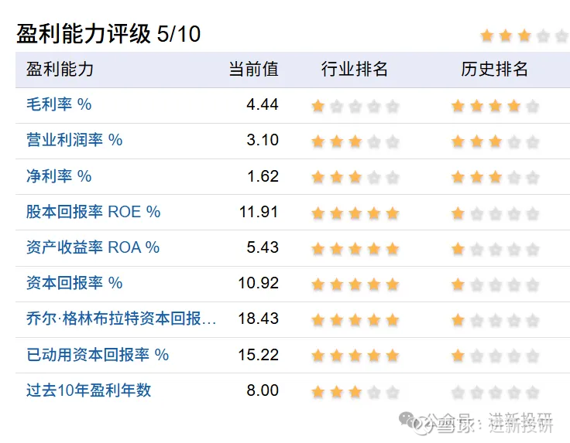This screenshot has width=570, height=443.
Task: Click 过去10年盈利年数 historical rank stars
Action: pyautogui.click(x=495, y=392)
